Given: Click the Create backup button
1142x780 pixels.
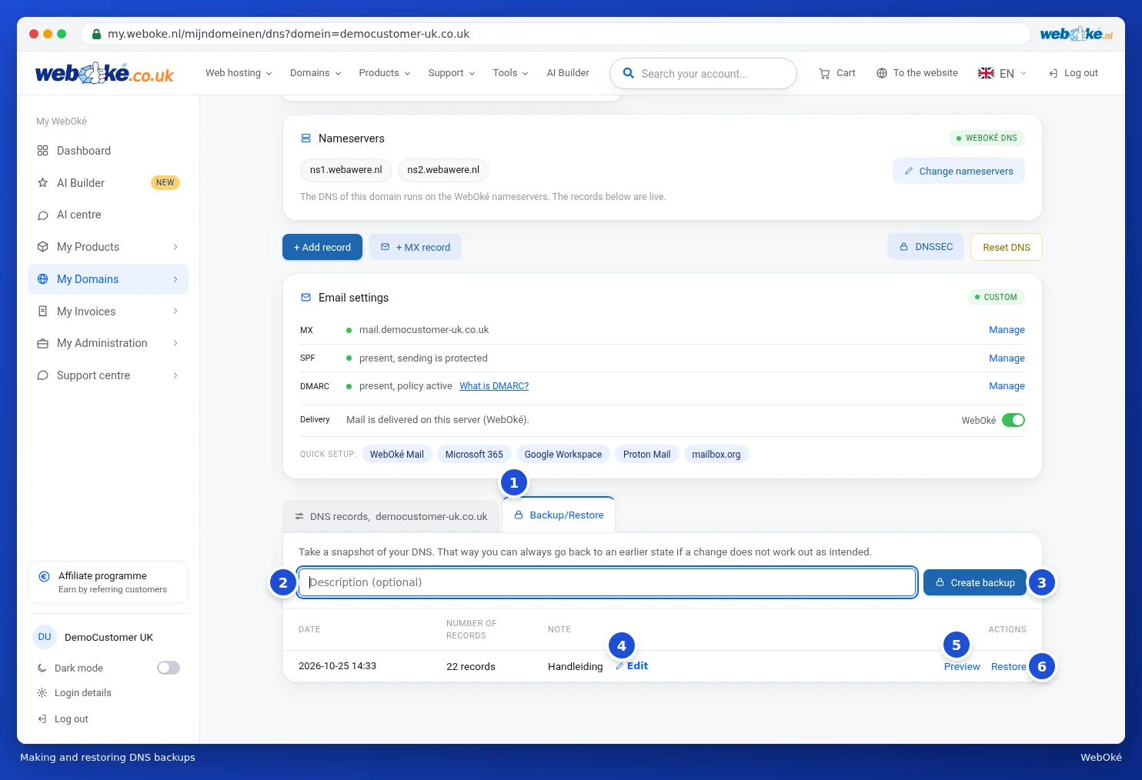Looking at the screenshot, I should pyautogui.click(x=975, y=583).
